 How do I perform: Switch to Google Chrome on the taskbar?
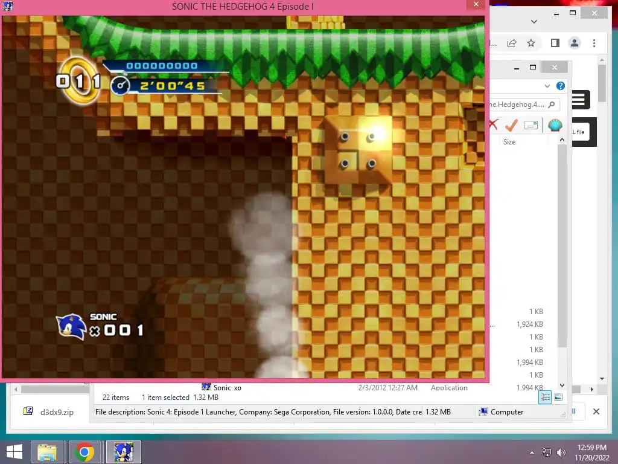tap(84, 452)
